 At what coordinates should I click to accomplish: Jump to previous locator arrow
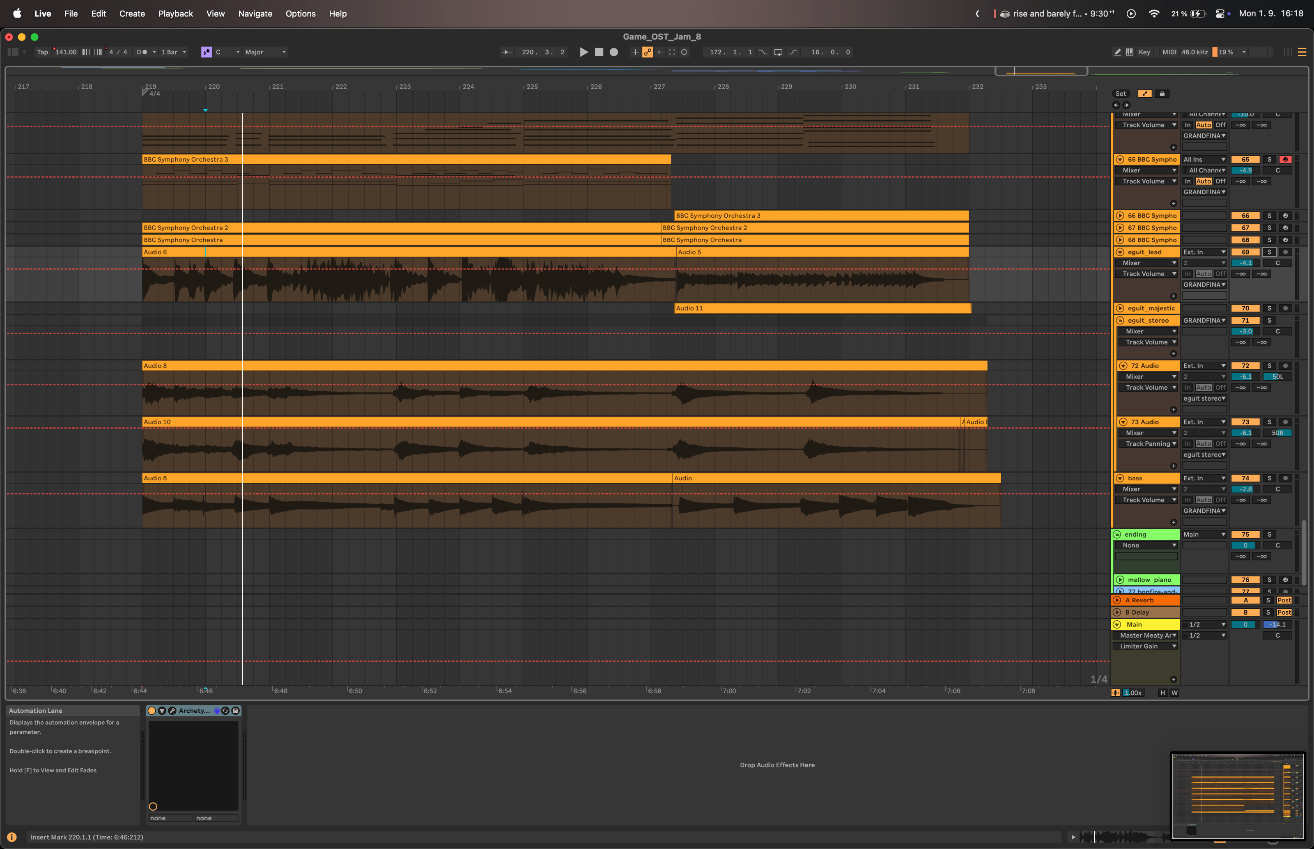click(x=1116, y=105)
